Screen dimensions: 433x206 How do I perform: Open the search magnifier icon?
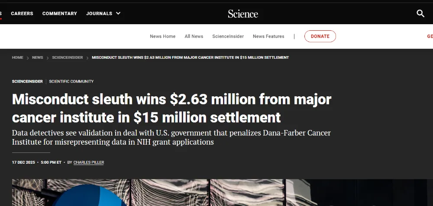(420, 13)
